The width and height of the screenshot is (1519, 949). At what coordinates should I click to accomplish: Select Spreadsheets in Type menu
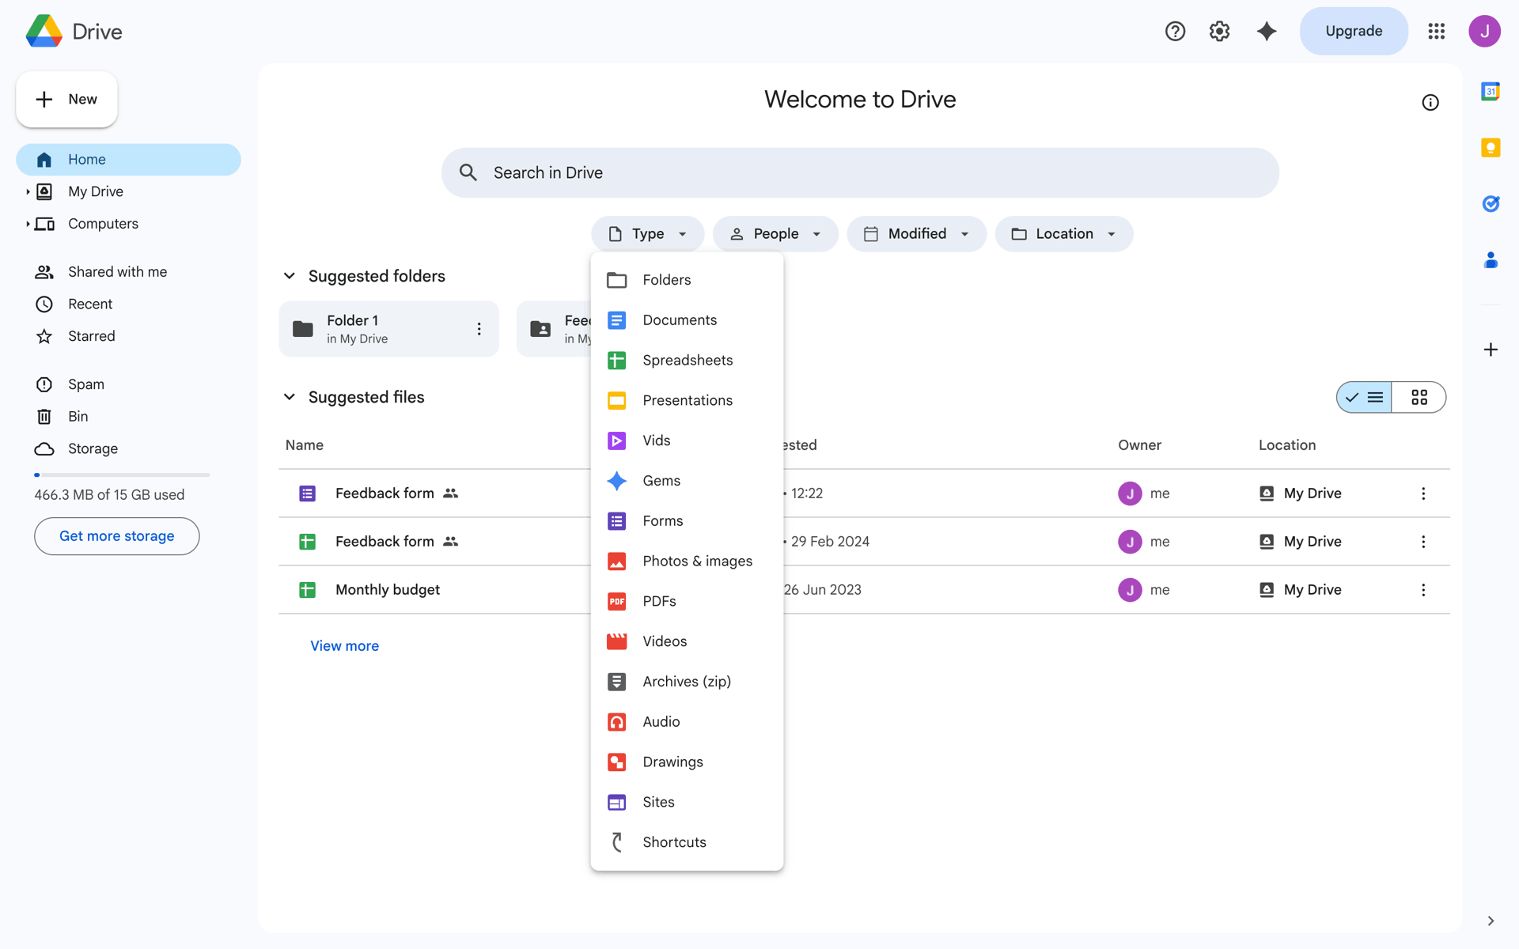point(687,361)
